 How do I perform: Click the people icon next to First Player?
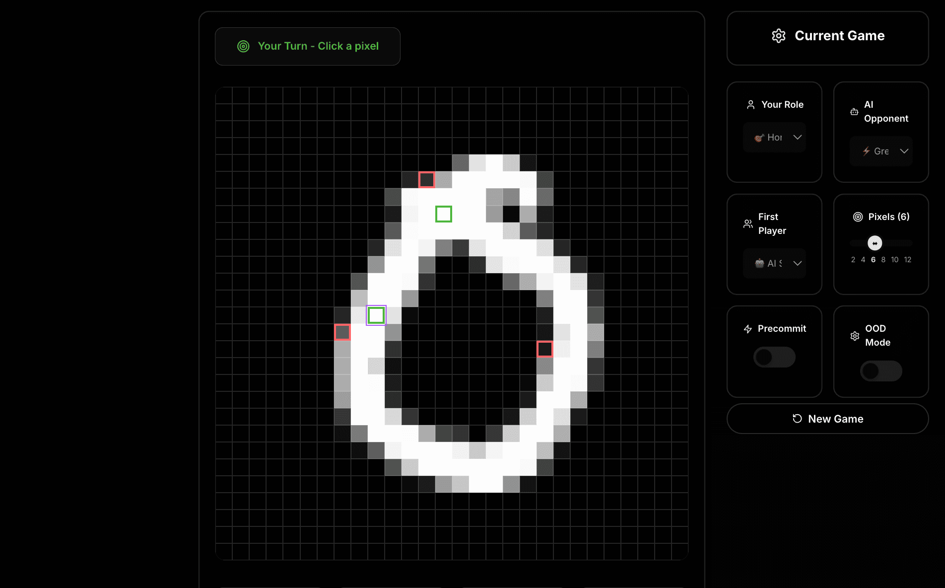(748, 224)
